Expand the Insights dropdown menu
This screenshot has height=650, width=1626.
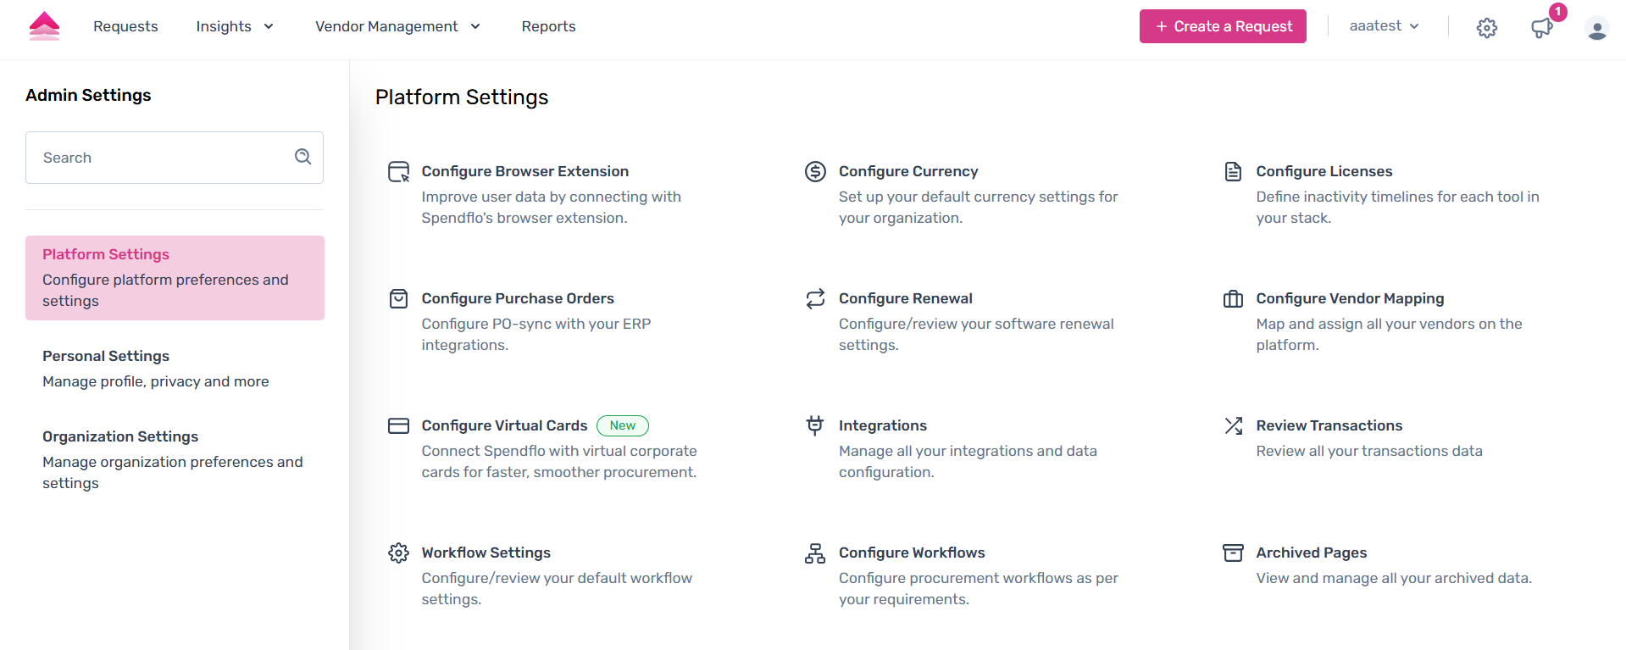tap(235, 26)
